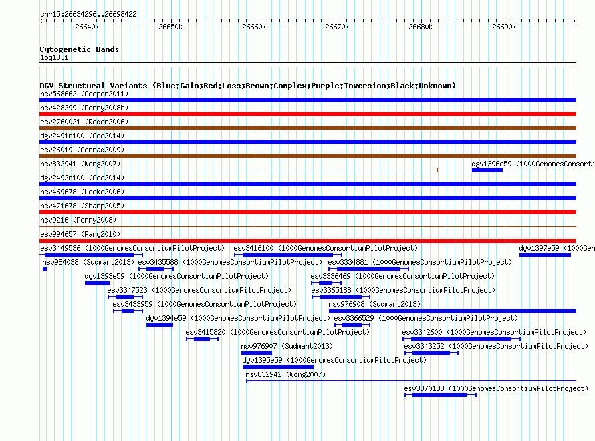Select the nsv9216 (Perry2008) label
This screenshot has width=595, height=441.
(x=78, y=220)
